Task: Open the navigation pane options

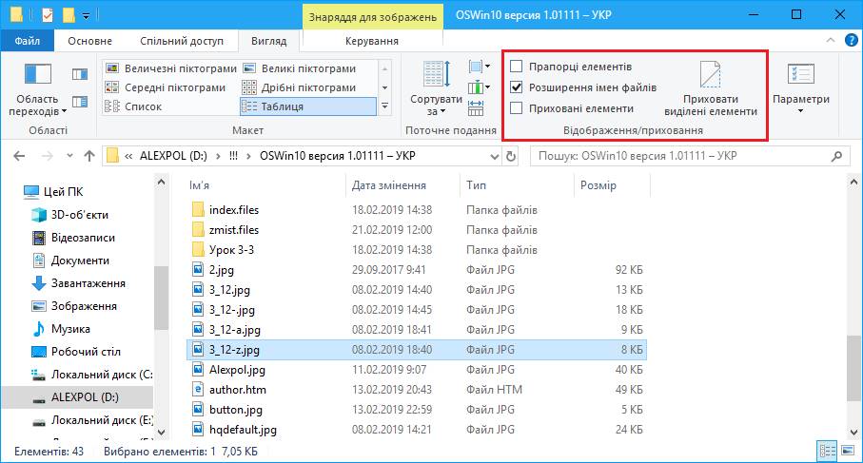Action: pyautogui.click(x=37, y=89)
